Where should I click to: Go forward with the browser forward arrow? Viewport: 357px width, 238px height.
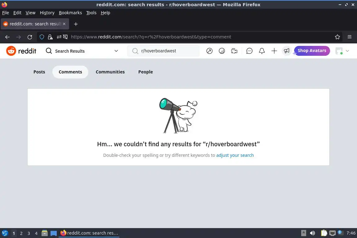pyautogui.click(x=19, y=37)
